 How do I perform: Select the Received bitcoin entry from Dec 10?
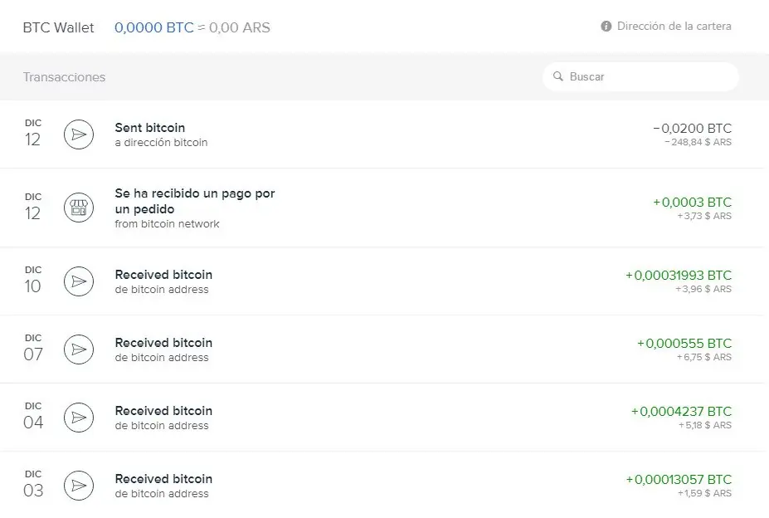[163, 275]
